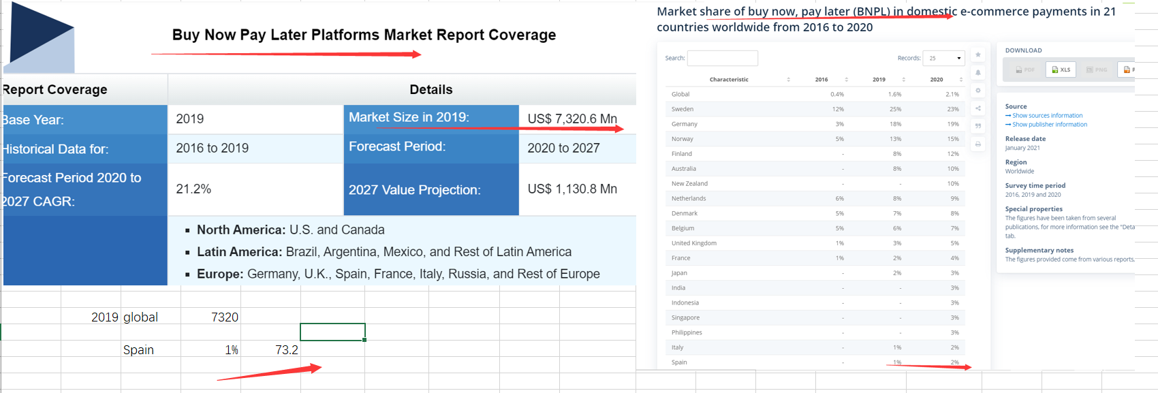
Task: Click the France row label
Action: point(681,258)
